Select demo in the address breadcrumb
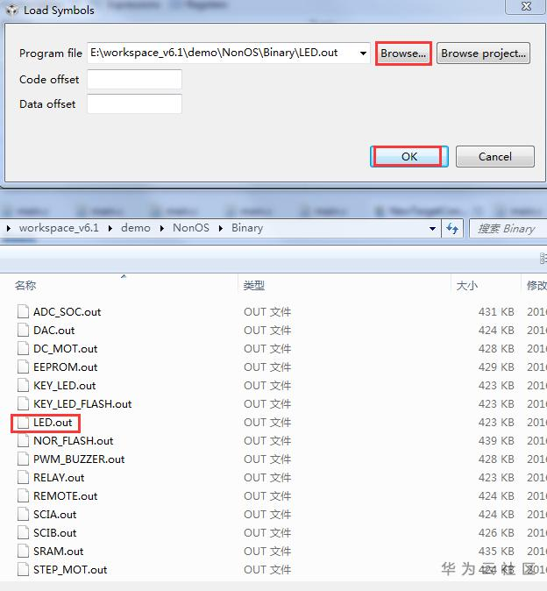 coord(136,228)
